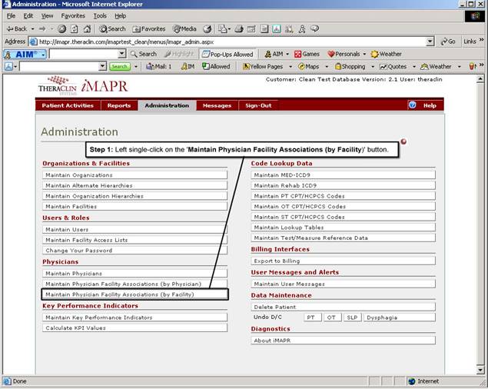Switch to the Patient Activities tab

[69, 105]
